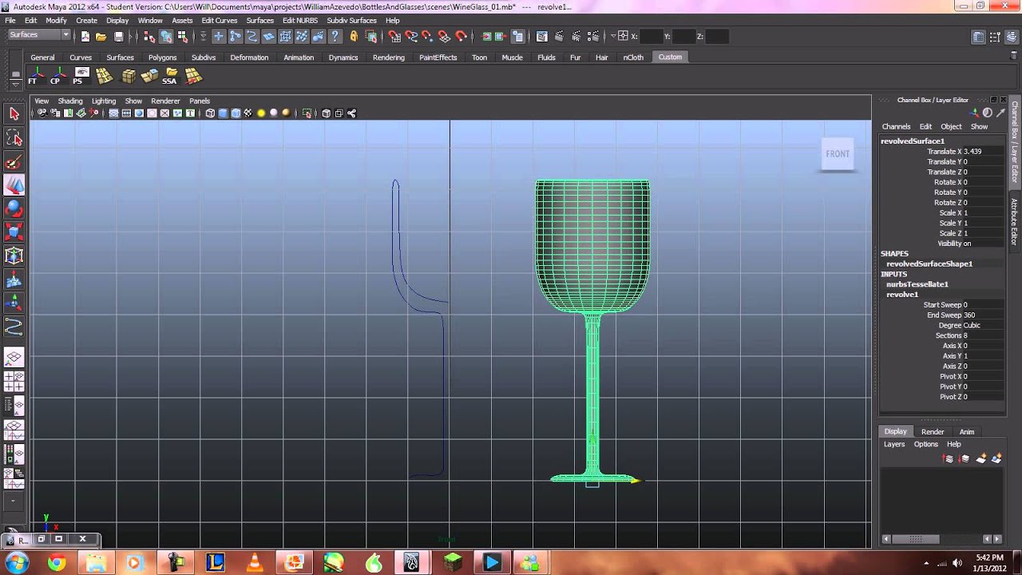Screen dimensions: 1022x575
Task: Open the Surfaces menu set dropdown
Action: (39, 35)
